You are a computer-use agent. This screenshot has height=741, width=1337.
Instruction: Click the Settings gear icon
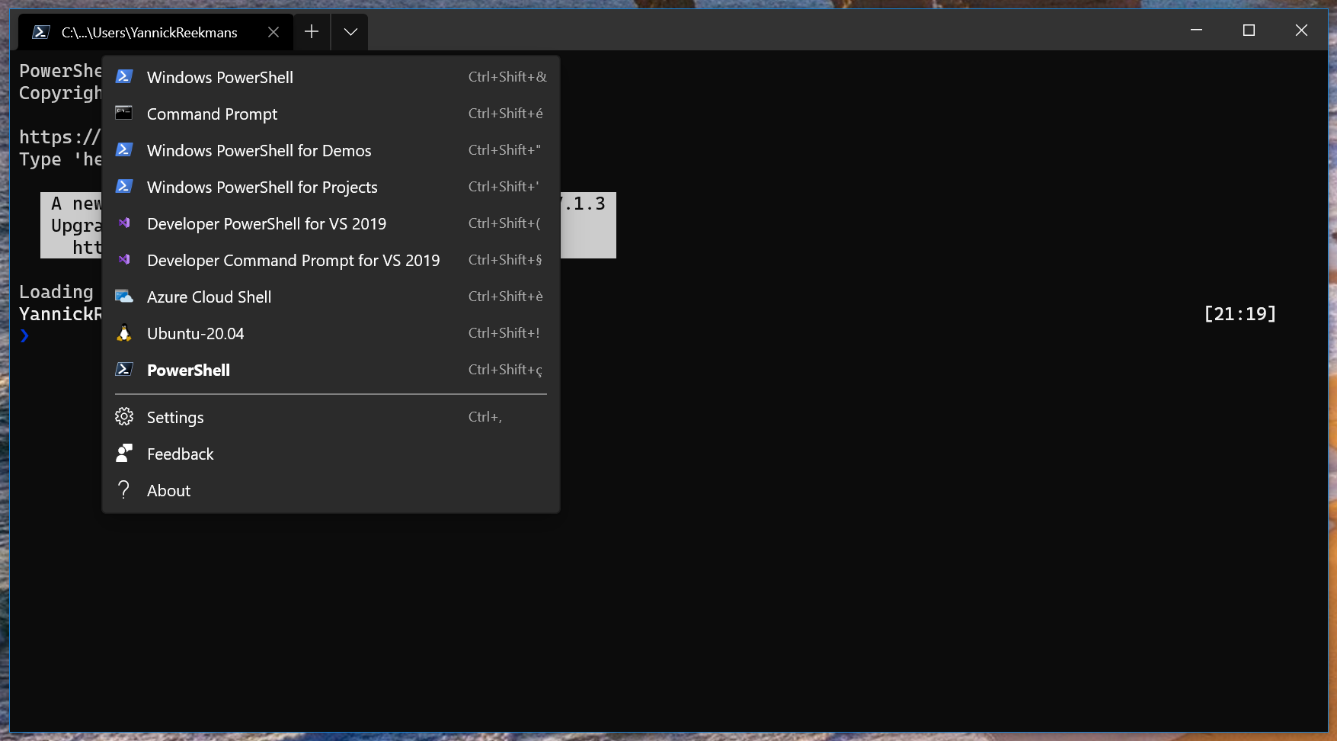[x=124, y=417]
